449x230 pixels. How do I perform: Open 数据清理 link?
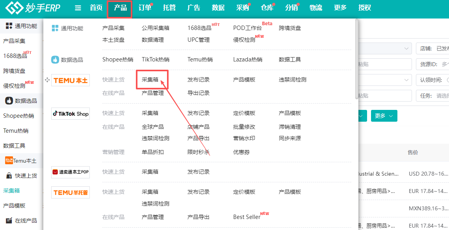(x=153, y=40)
